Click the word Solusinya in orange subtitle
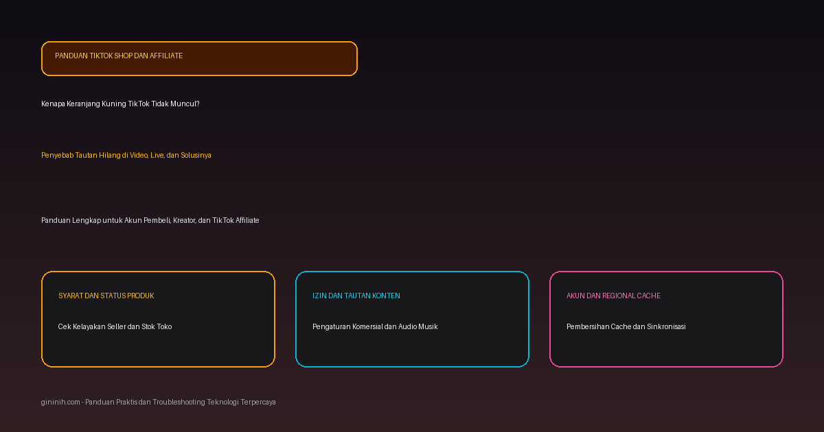The height and width of the screenshot is (432, 824). (x=196, y=155)
